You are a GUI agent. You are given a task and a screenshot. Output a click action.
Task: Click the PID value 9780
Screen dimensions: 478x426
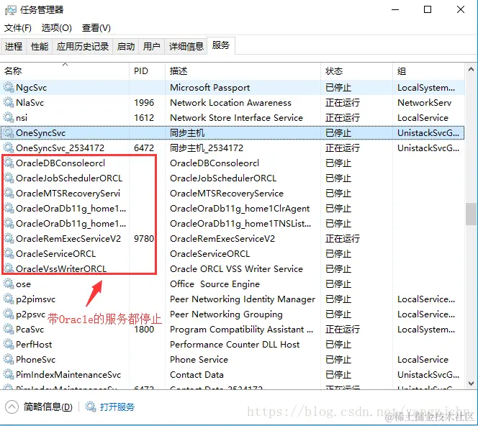point(144,239)
